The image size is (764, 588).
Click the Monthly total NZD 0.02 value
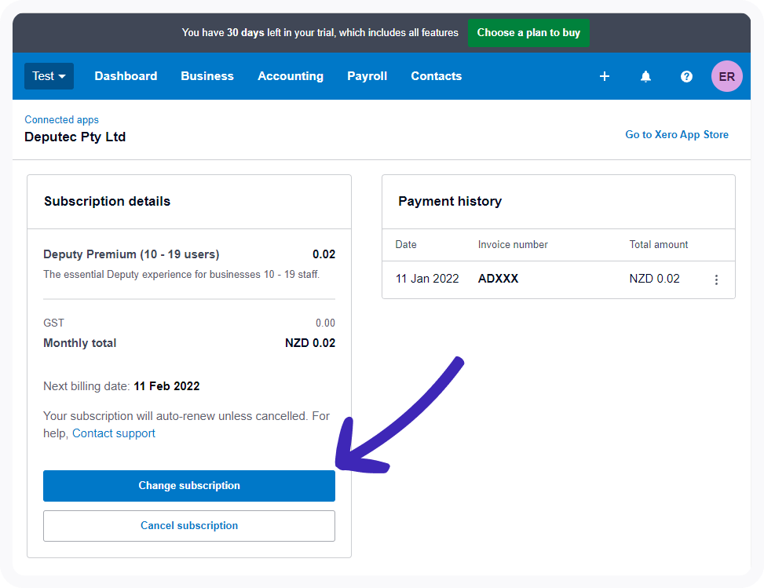tap(310, 343)
